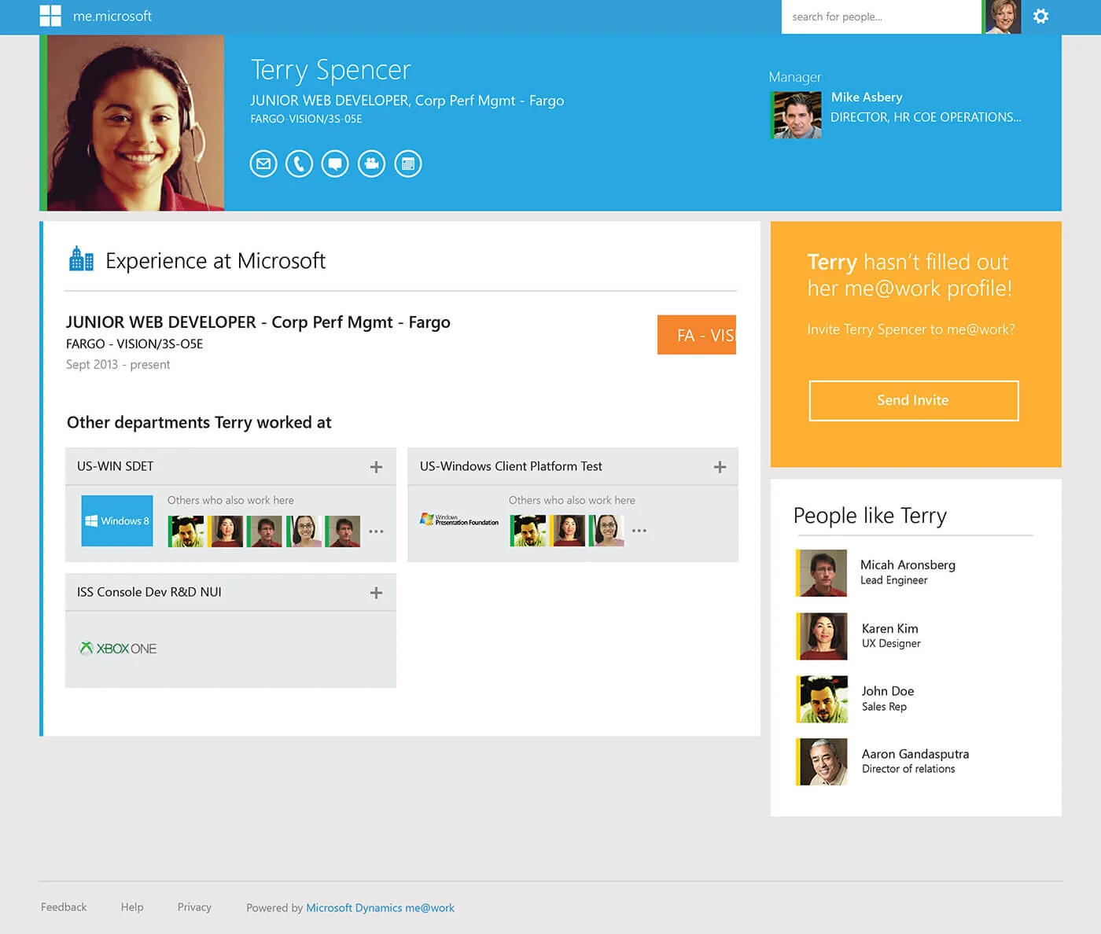This screenshot has width=1101, height=934.
Task: Expand US-Windows Client Platform Test section
Action: (x=720, y=467)
